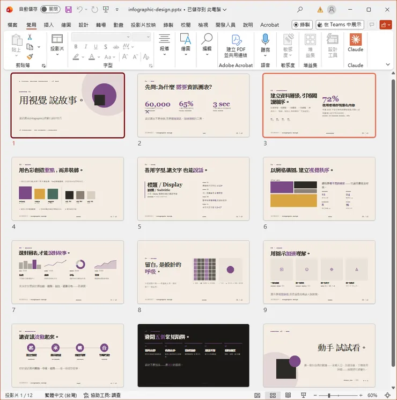Switch to Reading View in status bar
Image resolution: width=397 pixels, height=400 pixels.
288,395
